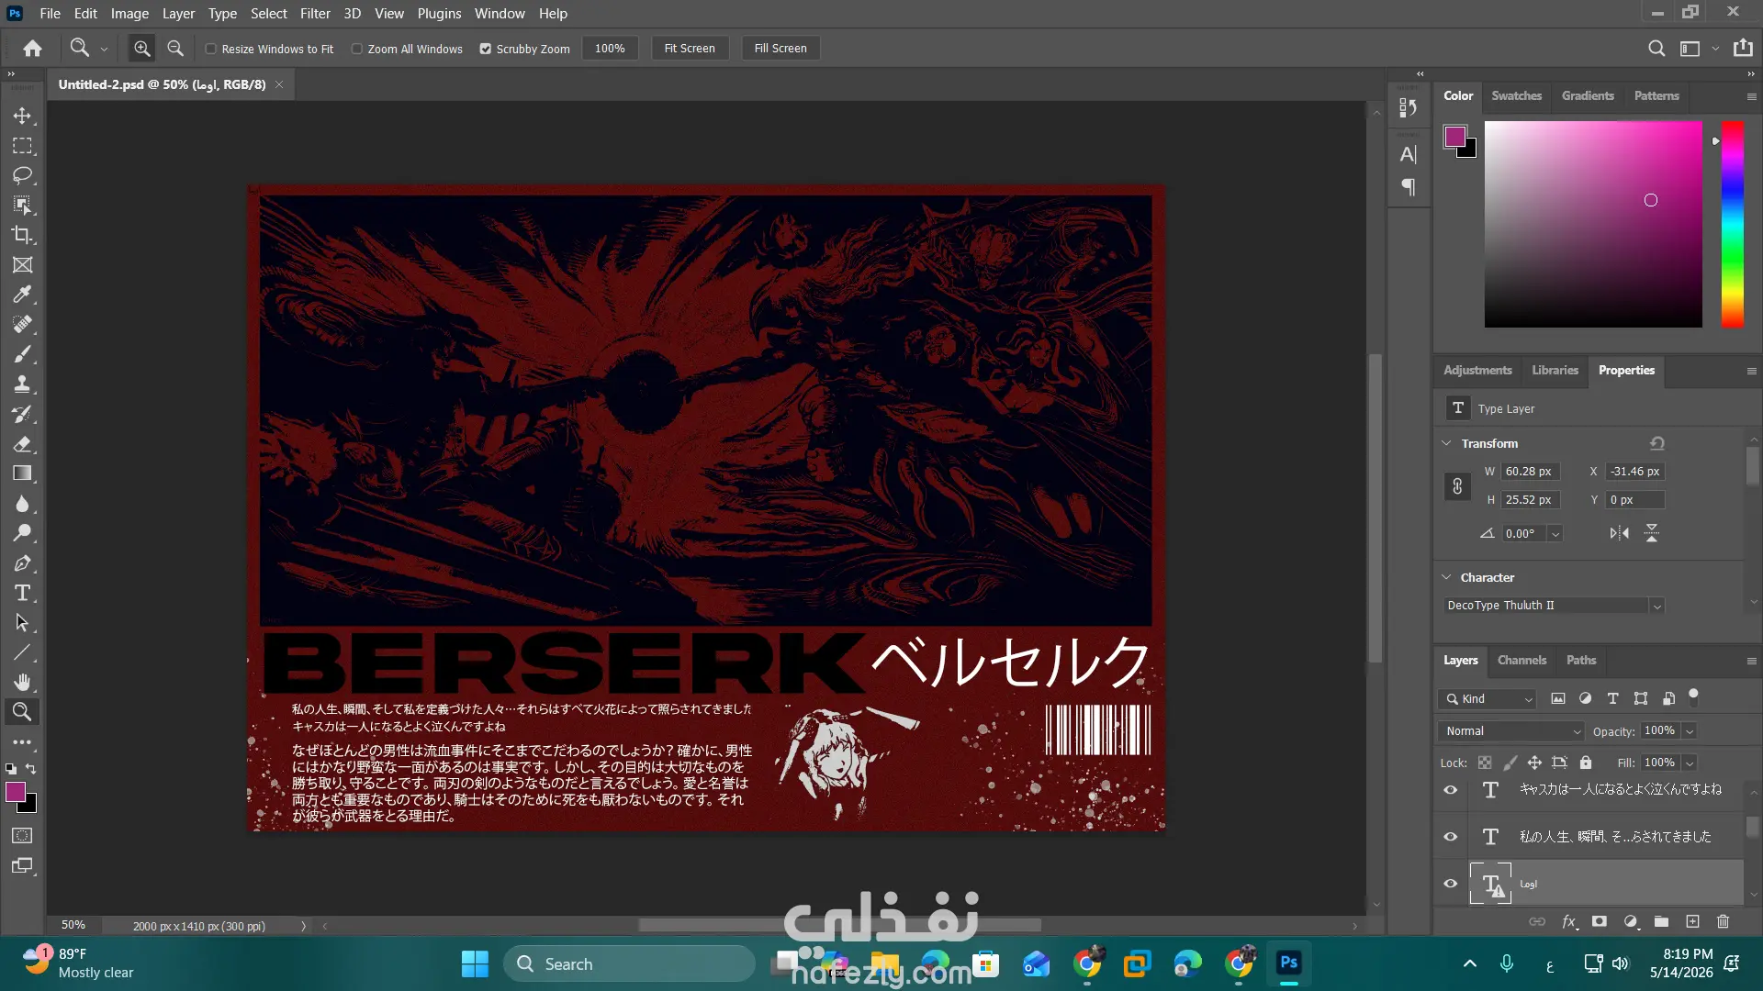Viewport: 1763px width, 991px height.
Task: Hide the selected Arabic text layer
Action: click(1451, 884)
